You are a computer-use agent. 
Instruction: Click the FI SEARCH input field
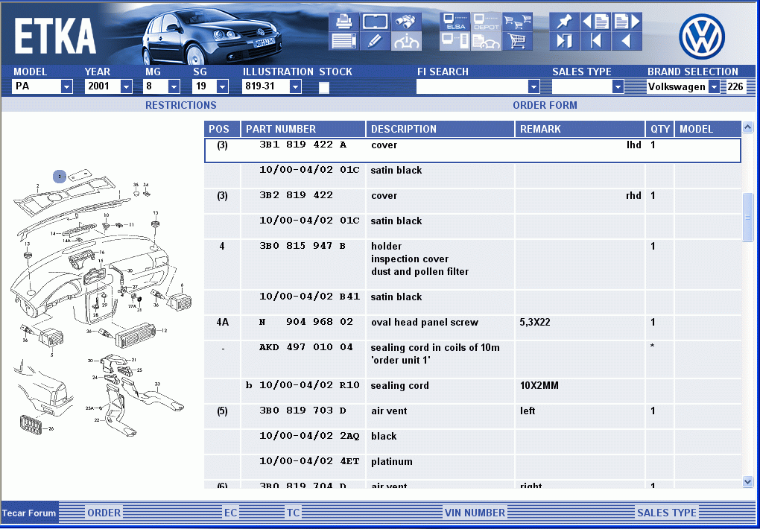[x=472, y=86]
